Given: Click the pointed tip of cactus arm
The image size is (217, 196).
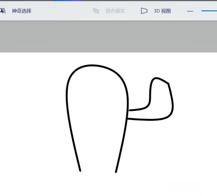Looking at the screenshot, I should click(168, 83).
